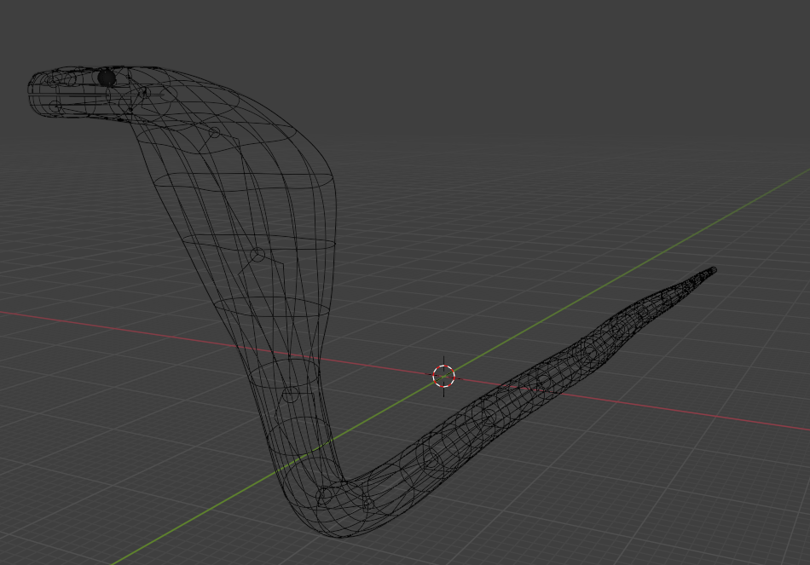810x565 pixels.
Task: Select the lower jaw bone circle on the head
Action: 55,107
